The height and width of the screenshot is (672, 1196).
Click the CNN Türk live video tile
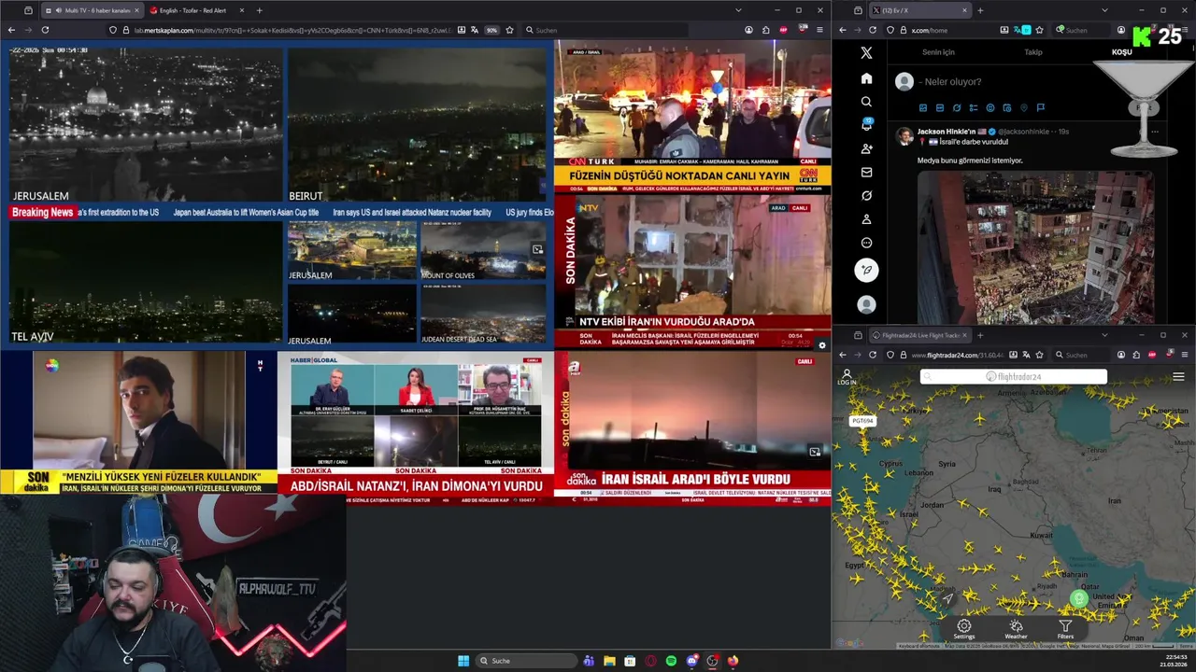coord(692,116)
